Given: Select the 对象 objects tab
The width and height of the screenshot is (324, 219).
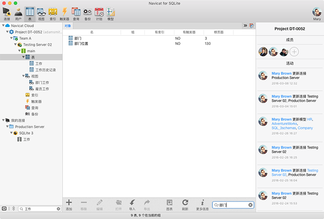Looking at the screenshot, I should [x=68, y=26].
